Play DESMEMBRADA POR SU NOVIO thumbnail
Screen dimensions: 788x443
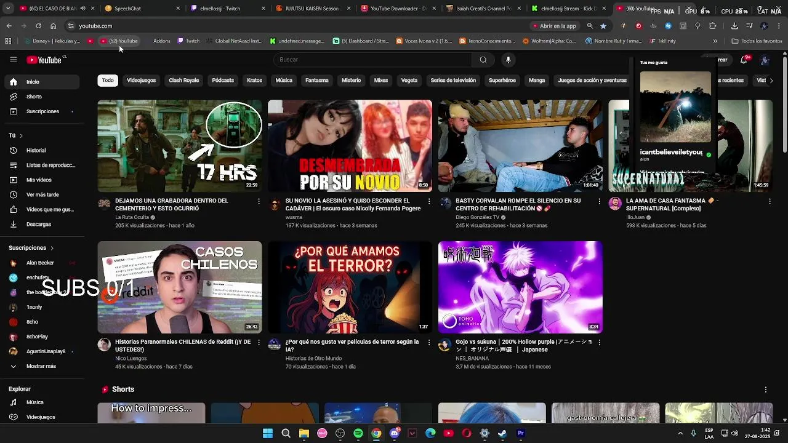pos(350,146)
